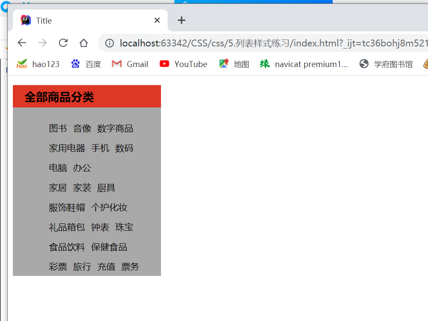Viewport: 428px width, 321px height.
Task: Click the 食品饮料 category link
Action: click(x=67, y=247)
